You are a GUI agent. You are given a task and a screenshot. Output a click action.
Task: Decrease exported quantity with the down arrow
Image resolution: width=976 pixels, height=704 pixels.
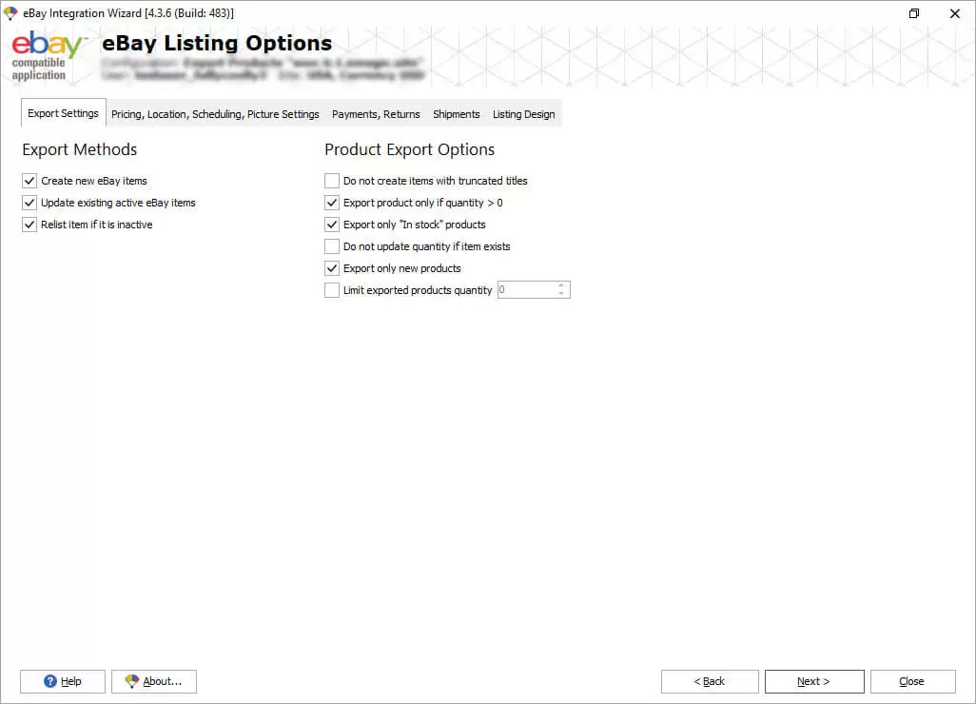click(x=561, y=294)
